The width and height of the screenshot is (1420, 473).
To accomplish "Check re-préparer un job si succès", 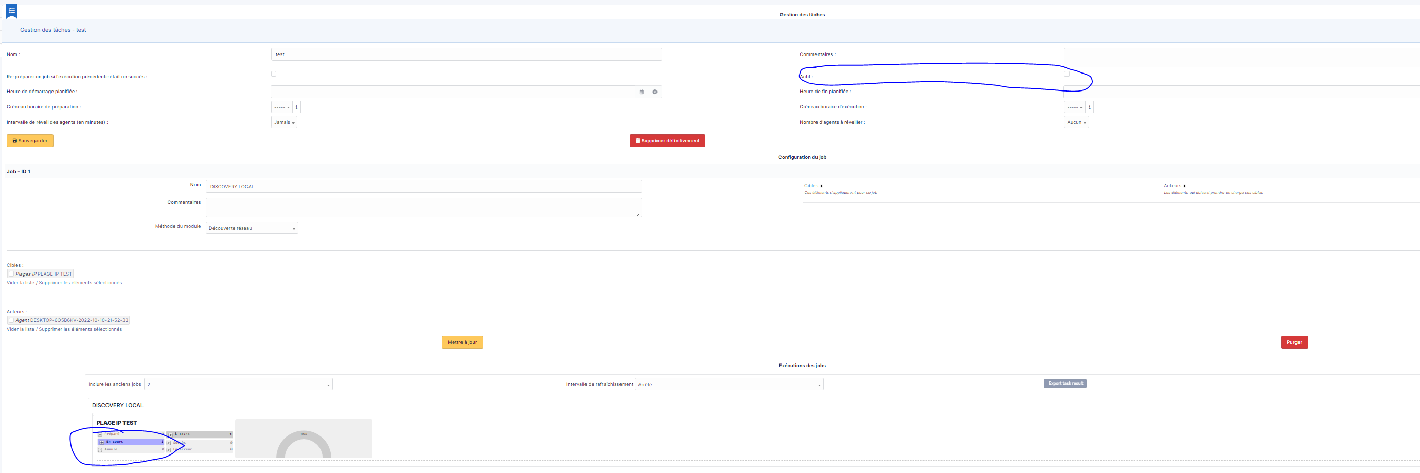I will coord(273,73).
